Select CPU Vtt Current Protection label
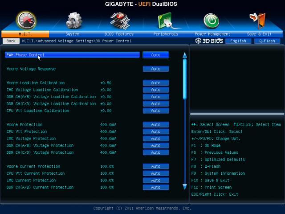The image size is (285, 214). 36,173
